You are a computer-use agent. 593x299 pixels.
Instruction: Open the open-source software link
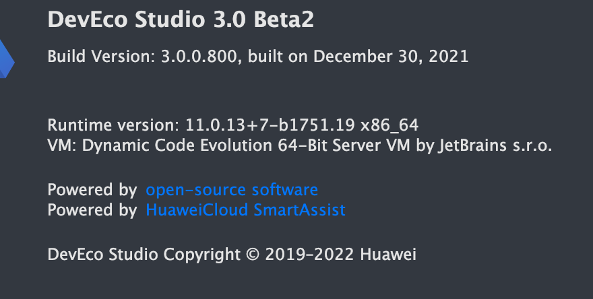232,189
